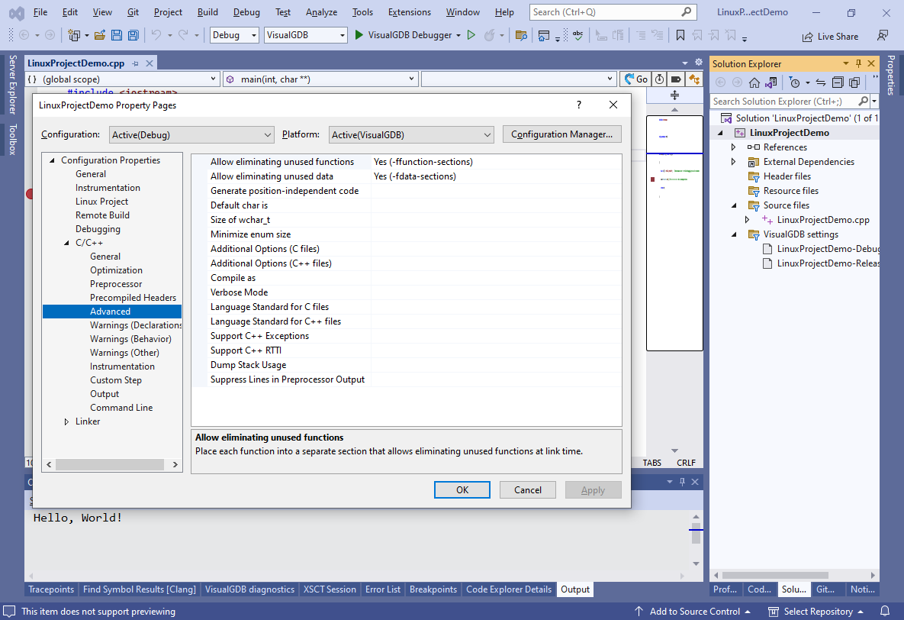This screenshot has height=620, width=904.
Task: Click the Solution Explorer search magnifier icon
Action: [x=863, y=101]
